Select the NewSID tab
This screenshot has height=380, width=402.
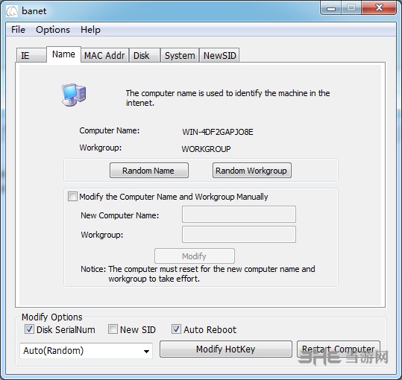pyautogui.click(x=220, y=55)
